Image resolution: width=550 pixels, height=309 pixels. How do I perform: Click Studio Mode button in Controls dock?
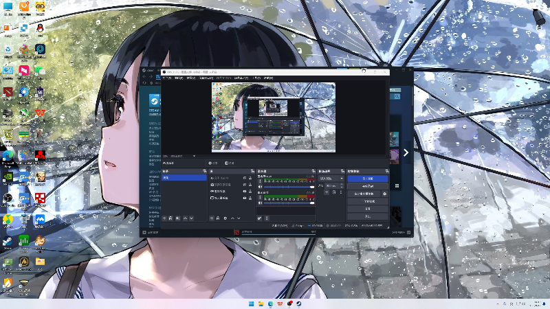pyautogui.click(x=368, y=201)
